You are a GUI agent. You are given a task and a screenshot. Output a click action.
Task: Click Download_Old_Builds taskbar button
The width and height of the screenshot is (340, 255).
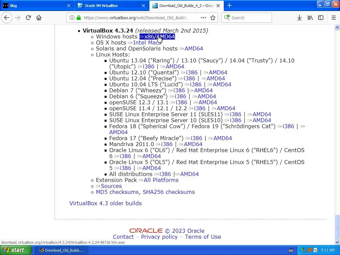click(x=61, y=250)
